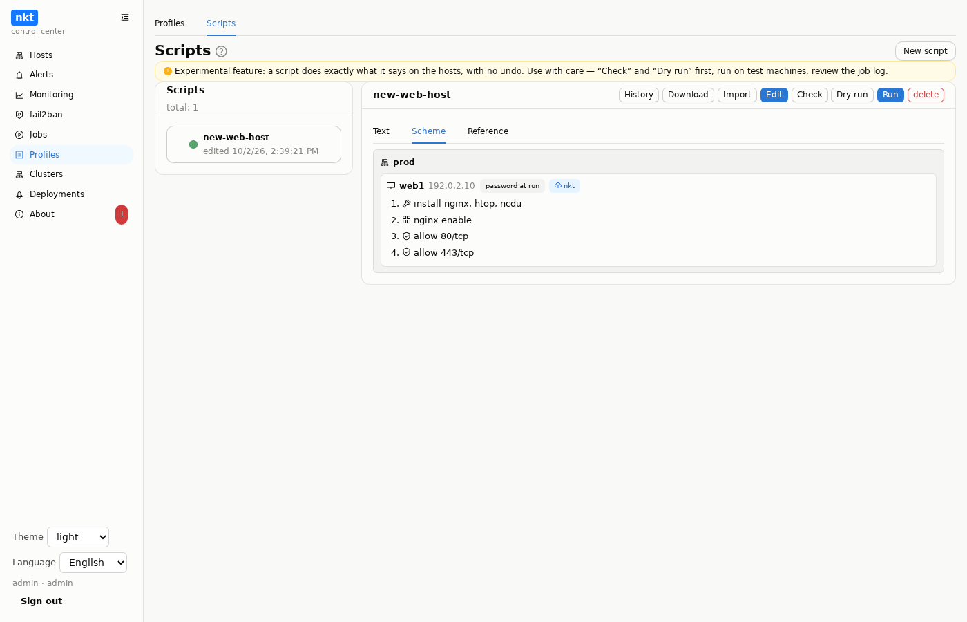Switch to the Profiles top tab
The image size is (967, 622).
coord(170,23)
